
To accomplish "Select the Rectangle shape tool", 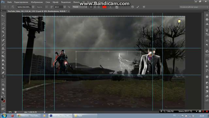I will click(3, 85).
